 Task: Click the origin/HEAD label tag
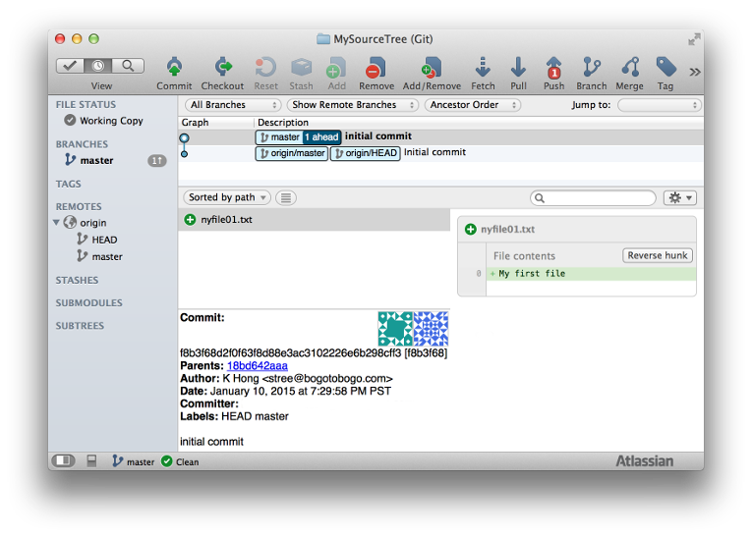366,153
